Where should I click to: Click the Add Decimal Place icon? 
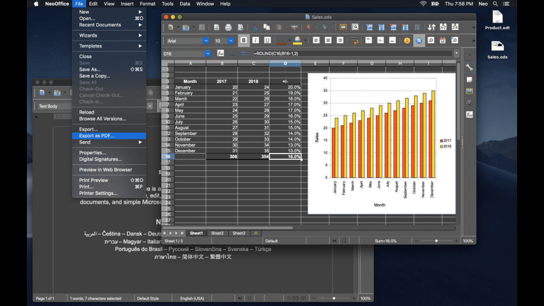coord(455,41)
